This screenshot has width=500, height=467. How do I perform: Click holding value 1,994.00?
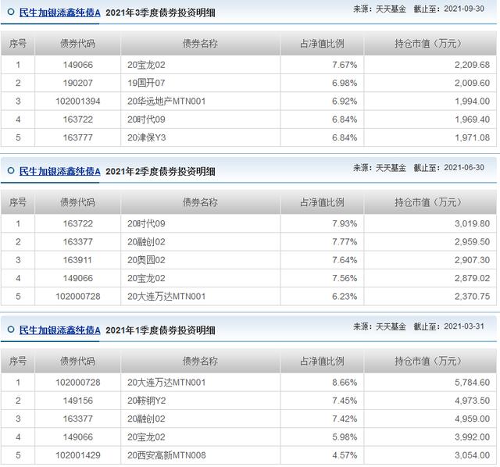[x=472, y=102]
